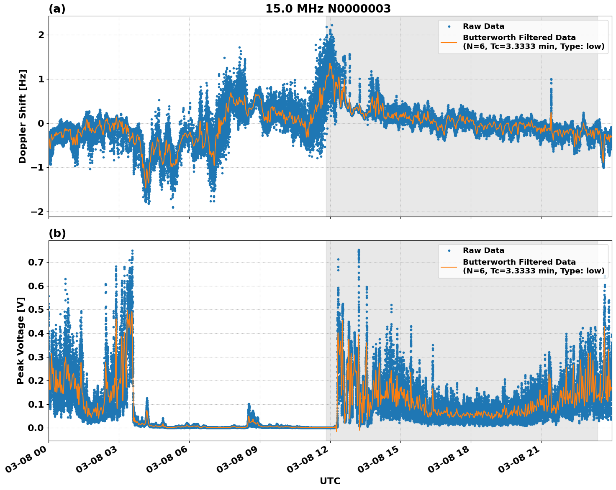Image resolution: width=616 pixels, height=490 pixels.
Task: Click the −2 tick on the Doppler Shift axis
Action: pyautogui.click(x=37, y=212)
